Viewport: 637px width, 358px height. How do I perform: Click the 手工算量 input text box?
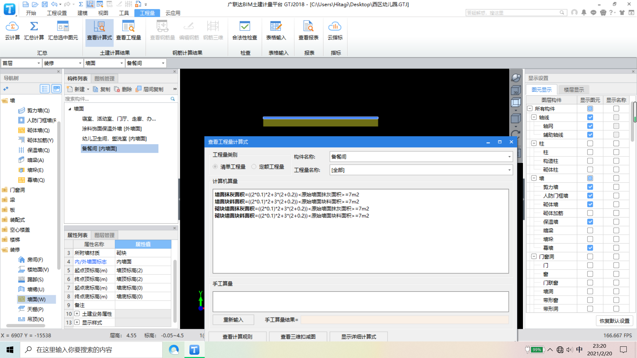point(360,301)
